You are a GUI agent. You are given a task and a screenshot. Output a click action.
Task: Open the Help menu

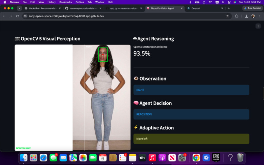(110, 2)
